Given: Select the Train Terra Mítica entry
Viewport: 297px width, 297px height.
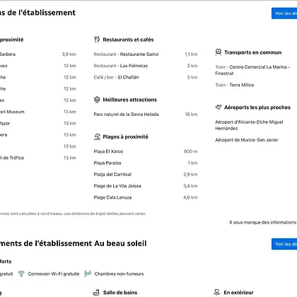Looking at the screenshot, I should click(x=235, y=85).
